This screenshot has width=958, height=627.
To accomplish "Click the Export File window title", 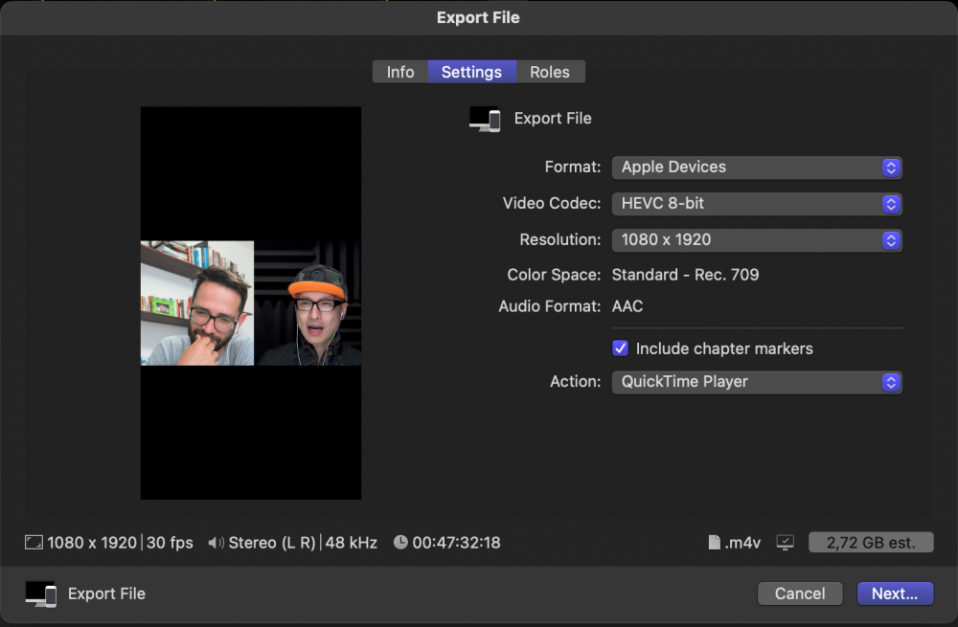I will [x=478, y=17].
